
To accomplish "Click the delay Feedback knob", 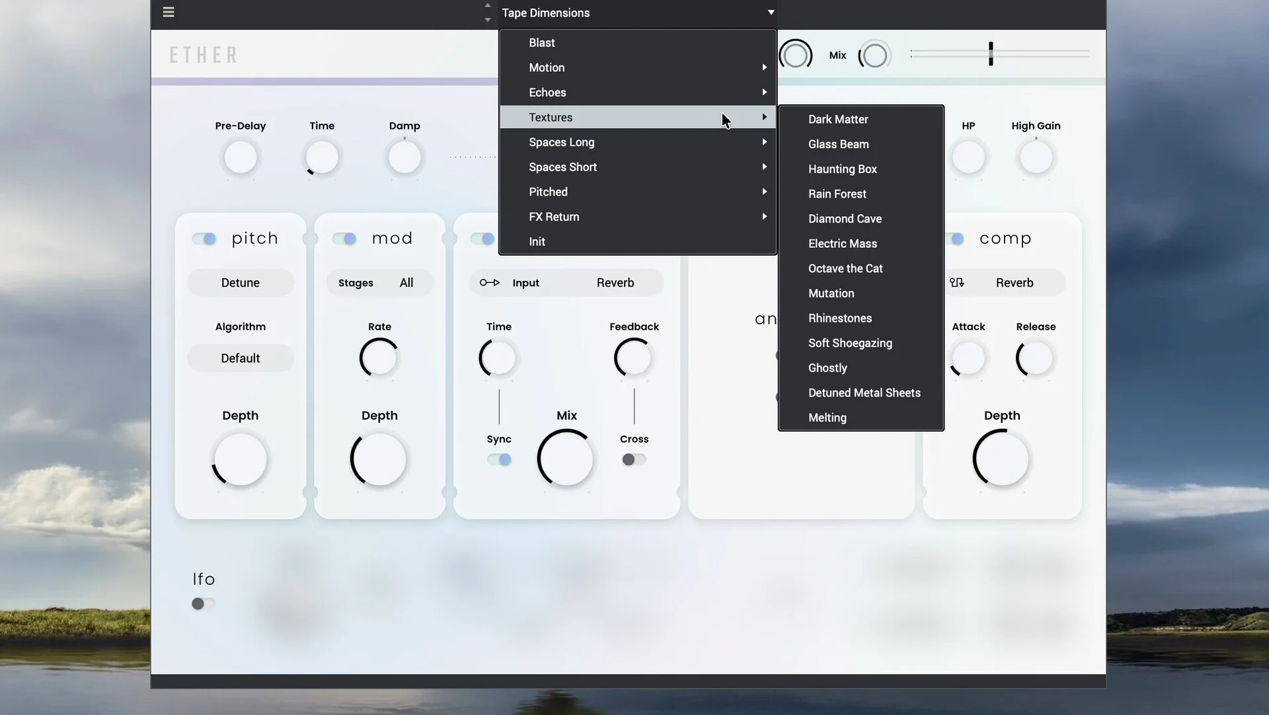I will [633, 358].
